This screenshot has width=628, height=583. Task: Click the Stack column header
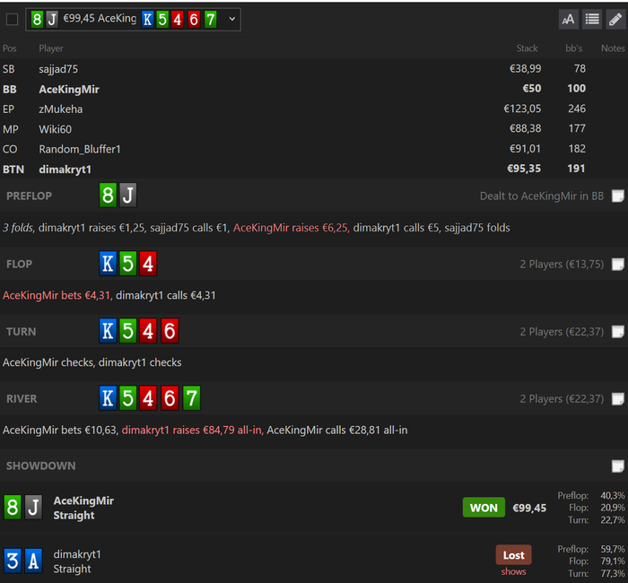click(x=527, y=48)
